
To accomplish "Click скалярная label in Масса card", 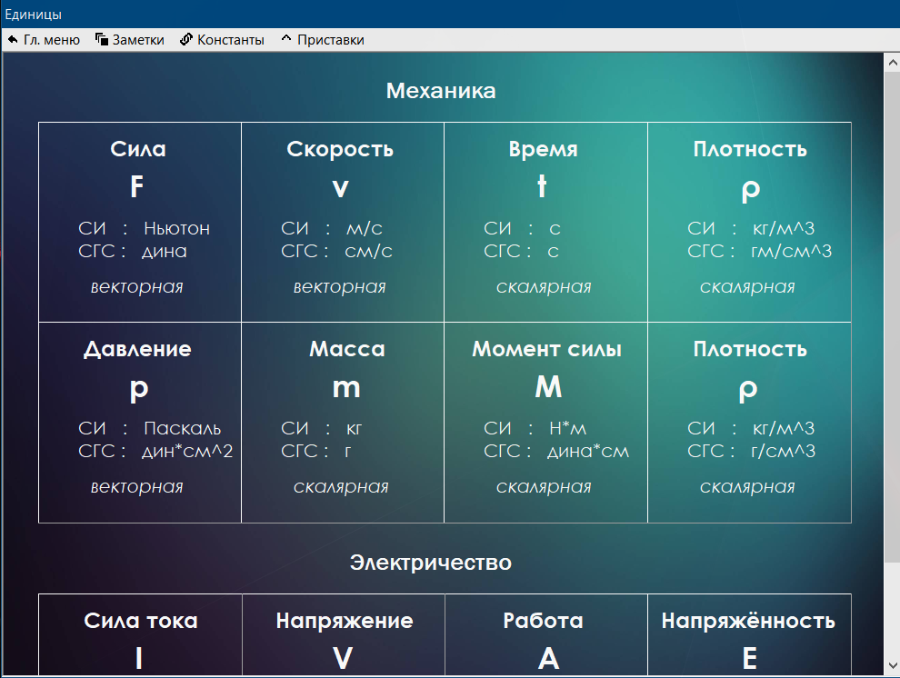I will click(x=341, y=487).
